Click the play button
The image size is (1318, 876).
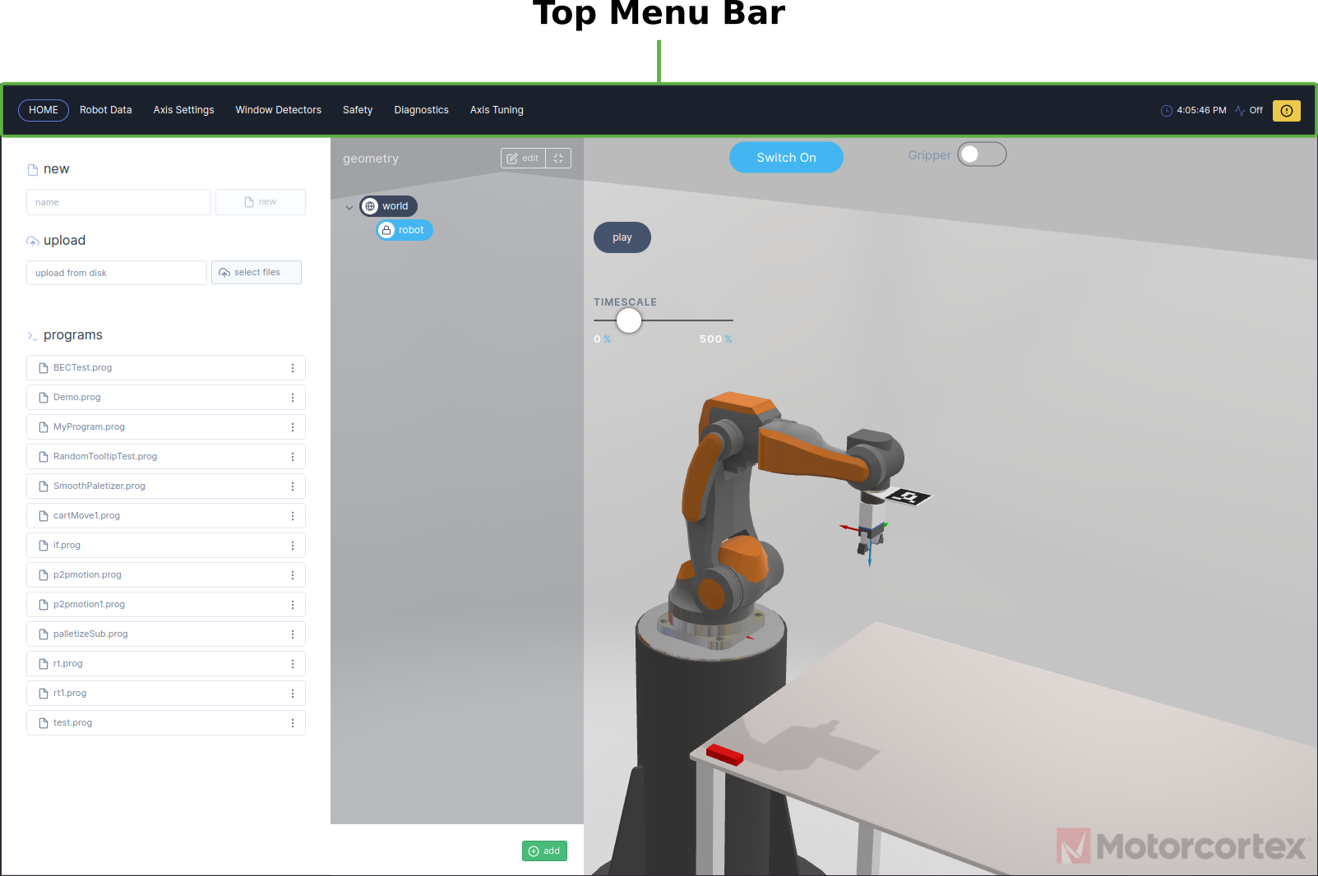[622, 237]
